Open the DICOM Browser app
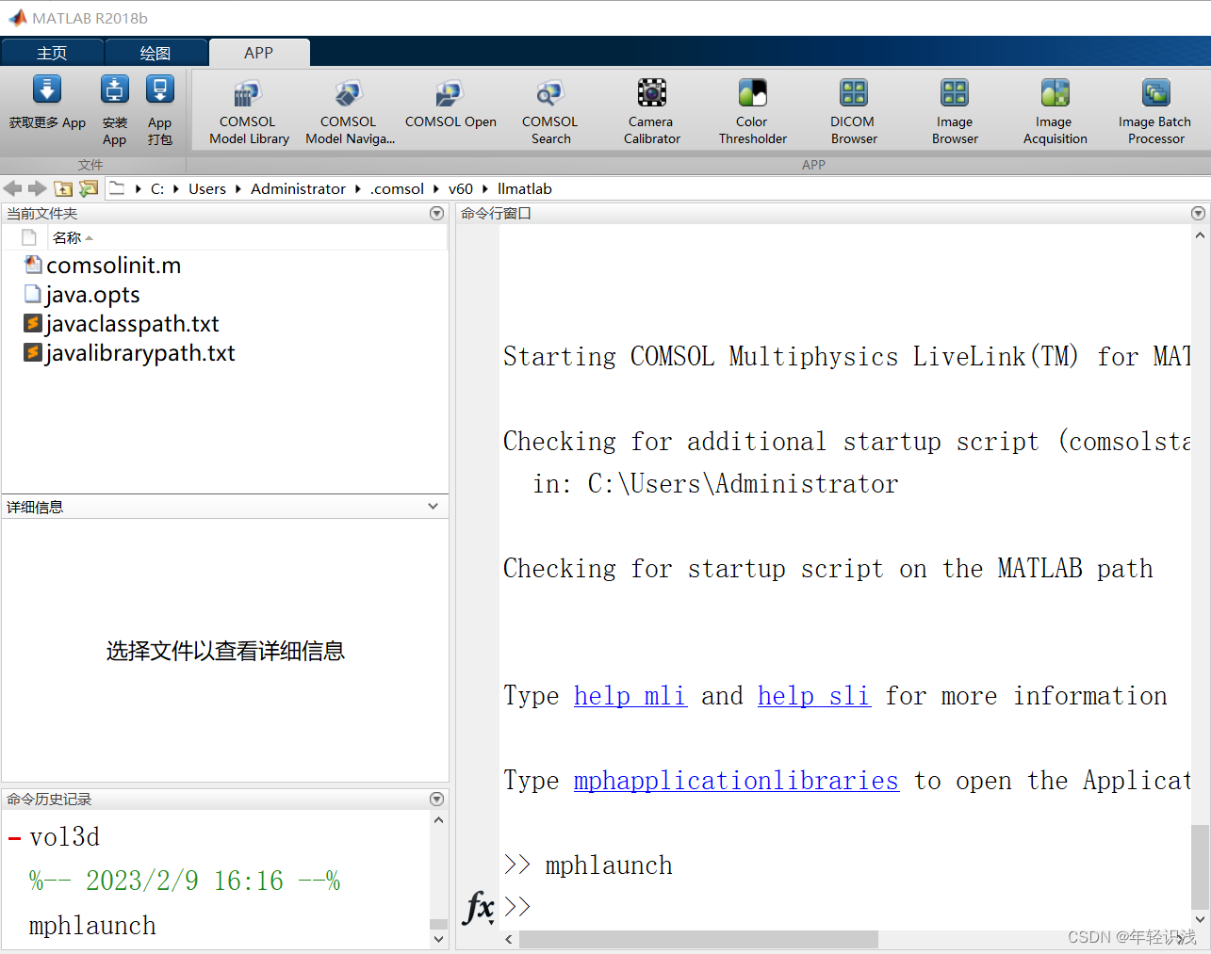The image size is (1211, 954). (853, 112)
